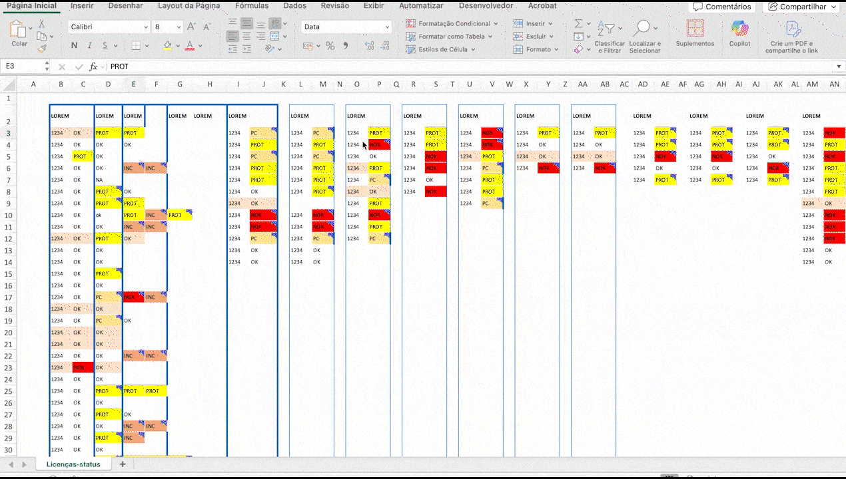Click the increase font size icon
This screenshot has width=846, height=479.
pyautogui.click(x=192, y=27)
